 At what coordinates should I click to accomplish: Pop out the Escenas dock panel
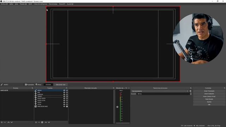(x=32, y=88)
